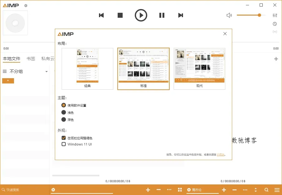Image resolution: width=282 pixels, height=195 pixels.
Task: Click the AIMP logo in the dialog
Action: (65, 34)
